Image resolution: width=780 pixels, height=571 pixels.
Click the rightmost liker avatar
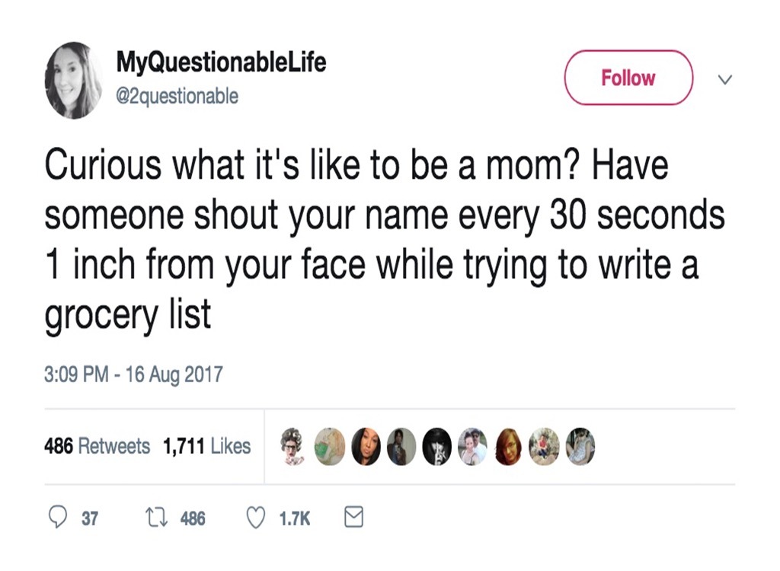click(580, 447)
